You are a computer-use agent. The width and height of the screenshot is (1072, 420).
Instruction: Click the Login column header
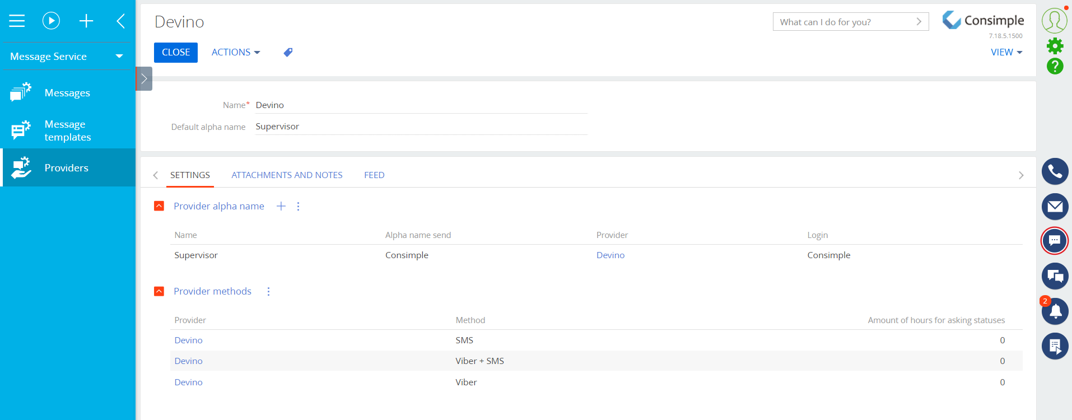point(817,235)
